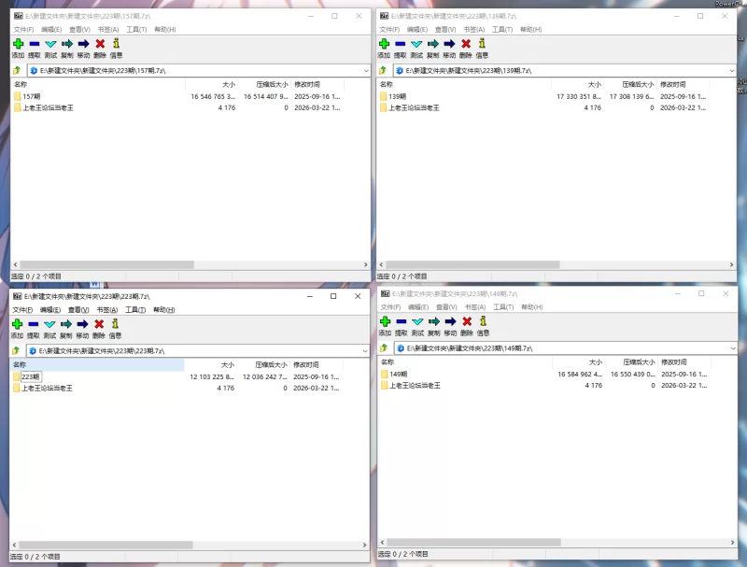Hit the Delete (删除) red X in the 139期.7z window
The image size is (747, 567).
pyautogui.click(x=466, y=44)
